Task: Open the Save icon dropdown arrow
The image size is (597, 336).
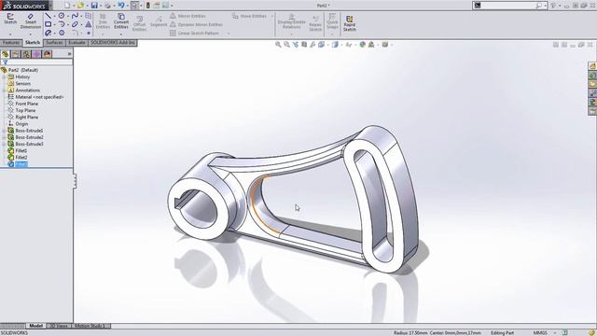Action: 100,6
